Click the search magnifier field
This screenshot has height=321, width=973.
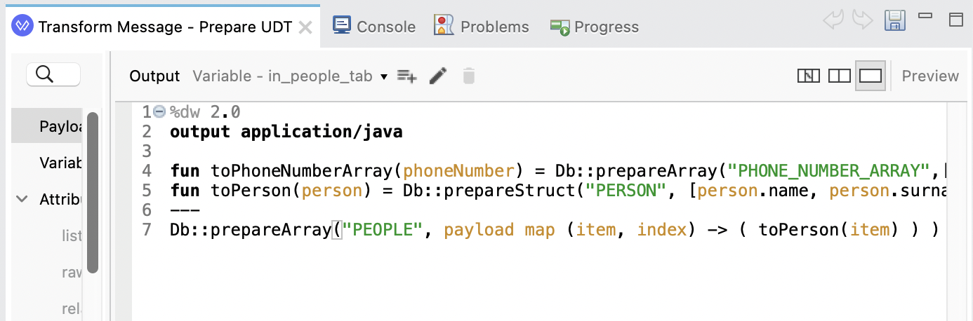pos(53,74)
